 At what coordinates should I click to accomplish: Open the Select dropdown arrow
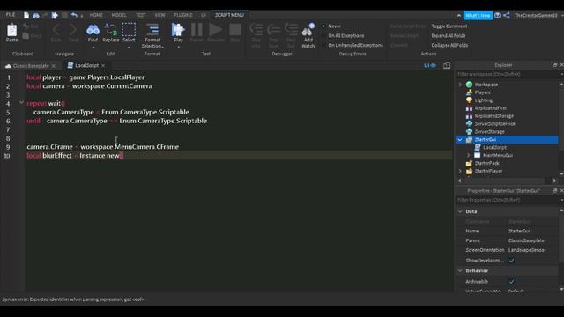click(129, 47)
